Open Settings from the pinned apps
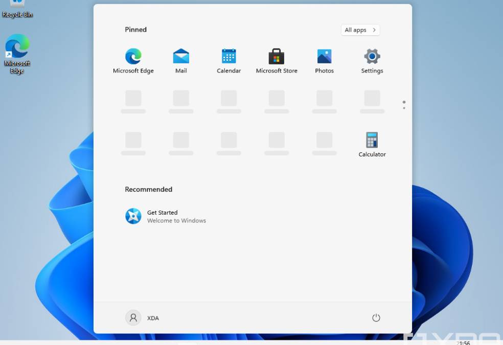 pos(372,61)
